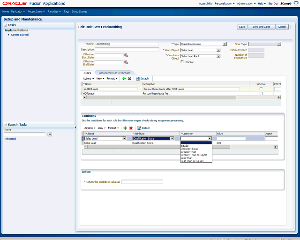Image resolution: width=300 pixels, height=240 pixels.
Task: Open the Rules Actions menu
Action: pyautogui.click(x=88, y=79)
